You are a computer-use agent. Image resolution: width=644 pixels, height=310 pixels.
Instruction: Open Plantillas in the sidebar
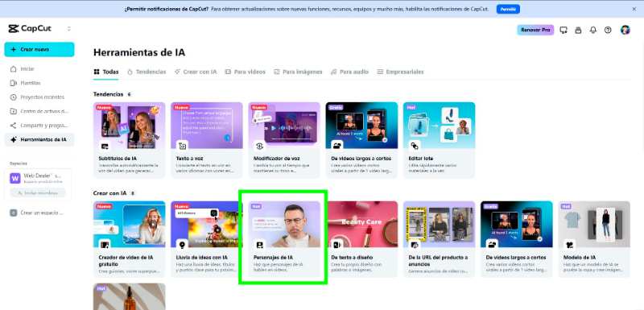39,83
